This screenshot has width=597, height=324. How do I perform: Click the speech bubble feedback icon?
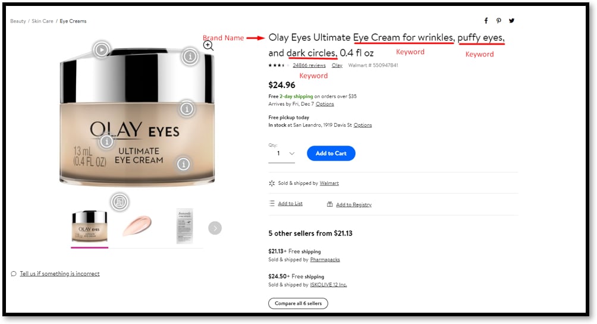pyautogui.click(x=14, y=273)
